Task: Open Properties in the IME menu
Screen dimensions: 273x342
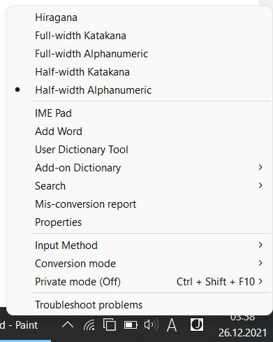Action: (x=139, y=222)
